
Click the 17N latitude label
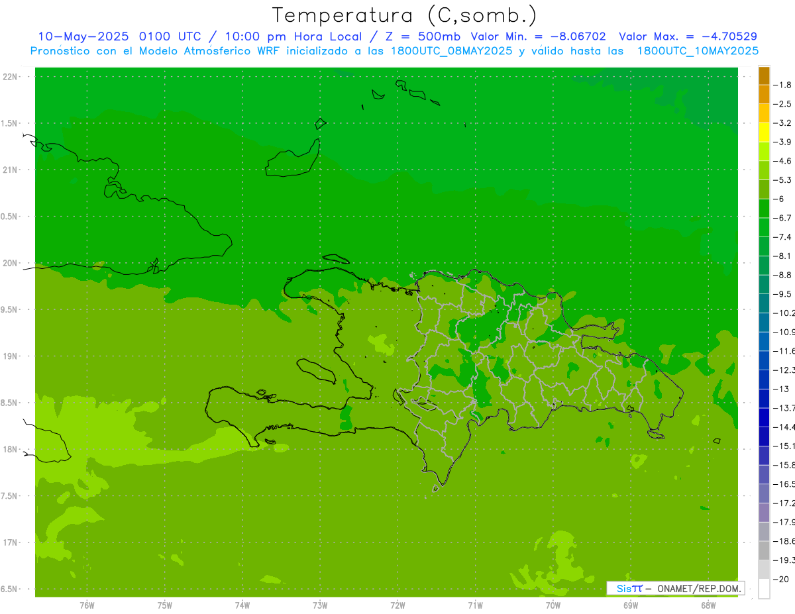(x=11, y=542)
